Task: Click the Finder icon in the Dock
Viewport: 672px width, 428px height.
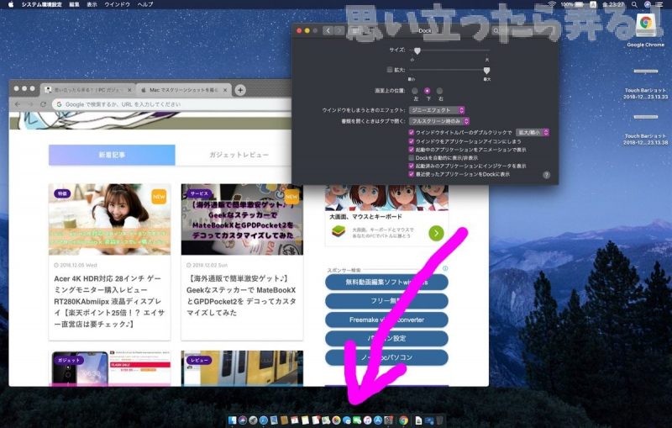Action: pyautogui.click(x=231, y=419)
